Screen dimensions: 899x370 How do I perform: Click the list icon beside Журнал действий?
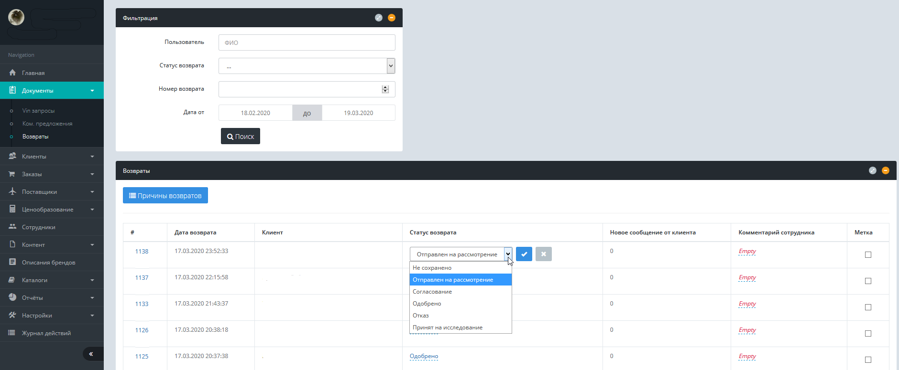point(12,333)
